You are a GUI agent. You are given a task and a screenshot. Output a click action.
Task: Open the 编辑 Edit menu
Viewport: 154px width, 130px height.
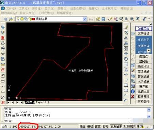pos(36,9)
